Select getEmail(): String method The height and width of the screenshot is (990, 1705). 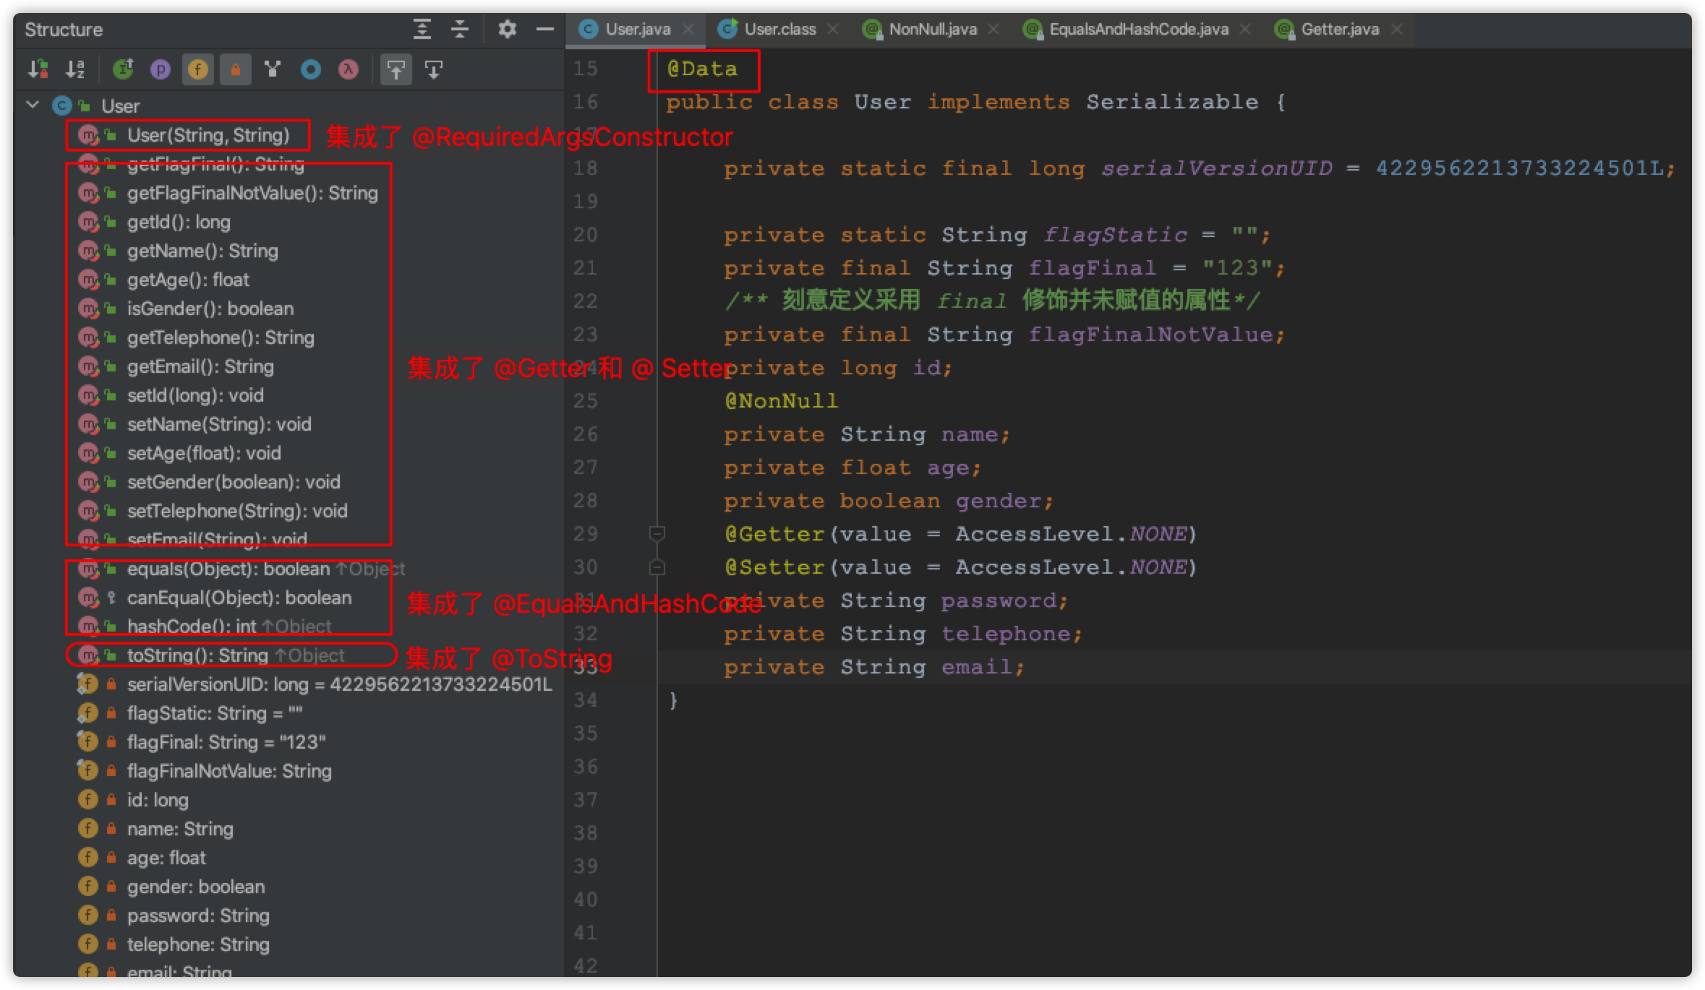200,366
